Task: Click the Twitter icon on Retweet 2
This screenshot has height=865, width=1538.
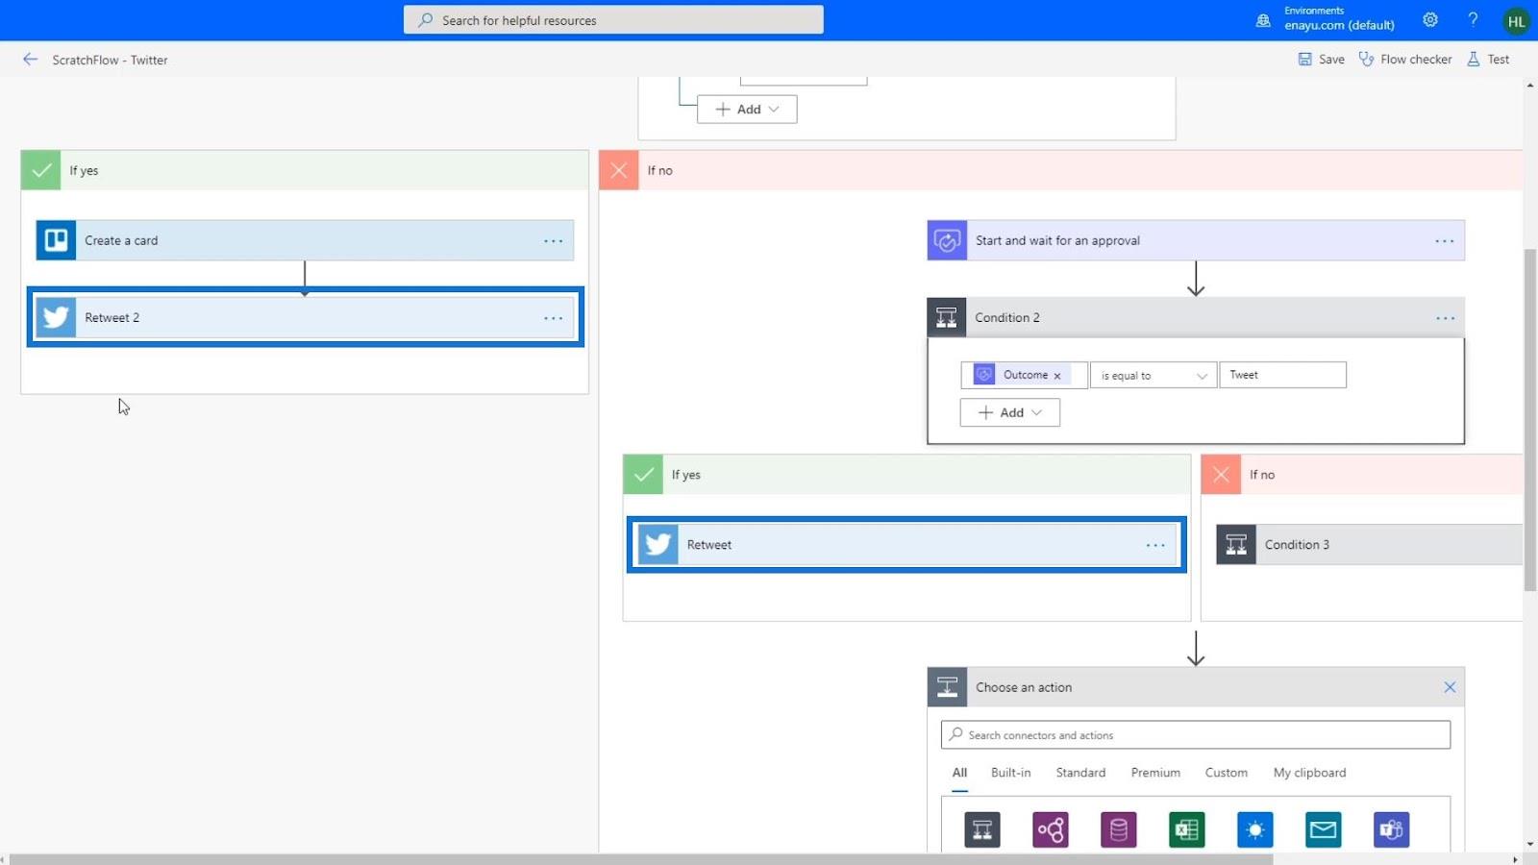Action: pyautogui.click(x=56, y=317)
